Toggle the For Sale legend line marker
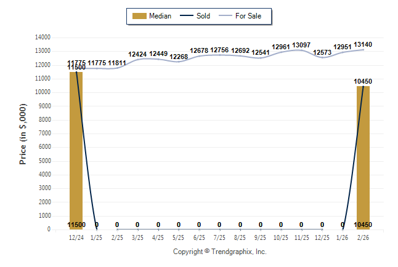 tap(225, 16)
